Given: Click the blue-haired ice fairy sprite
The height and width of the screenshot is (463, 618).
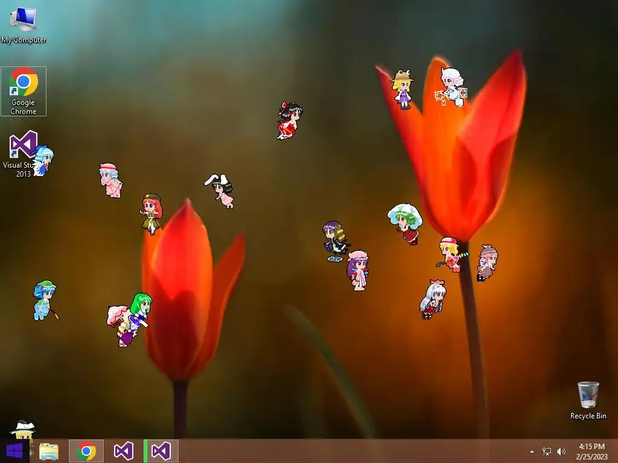Looking at the screenshot, I should pos(43,160).
